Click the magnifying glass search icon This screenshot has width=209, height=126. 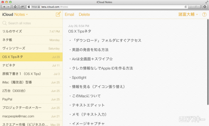click(x=5, y=23)
